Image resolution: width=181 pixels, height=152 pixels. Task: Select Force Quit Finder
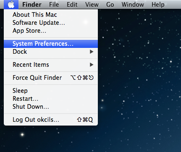(51, 78)
